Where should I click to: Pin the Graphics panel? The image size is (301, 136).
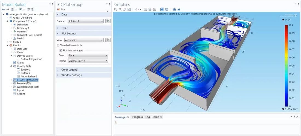[299, 4]
